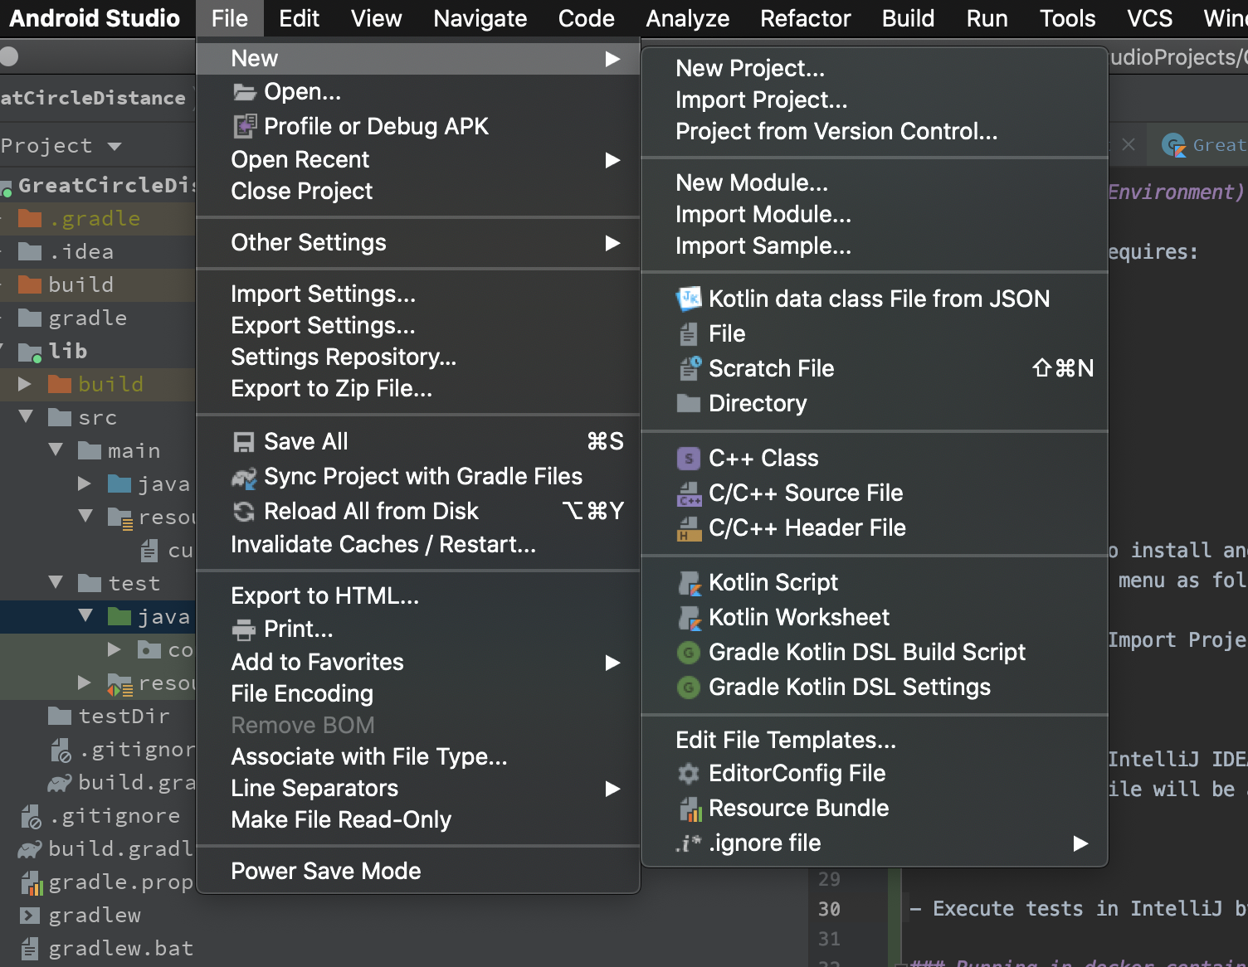Expand the Open Recent submenu arrow

(x=612, y=160)
